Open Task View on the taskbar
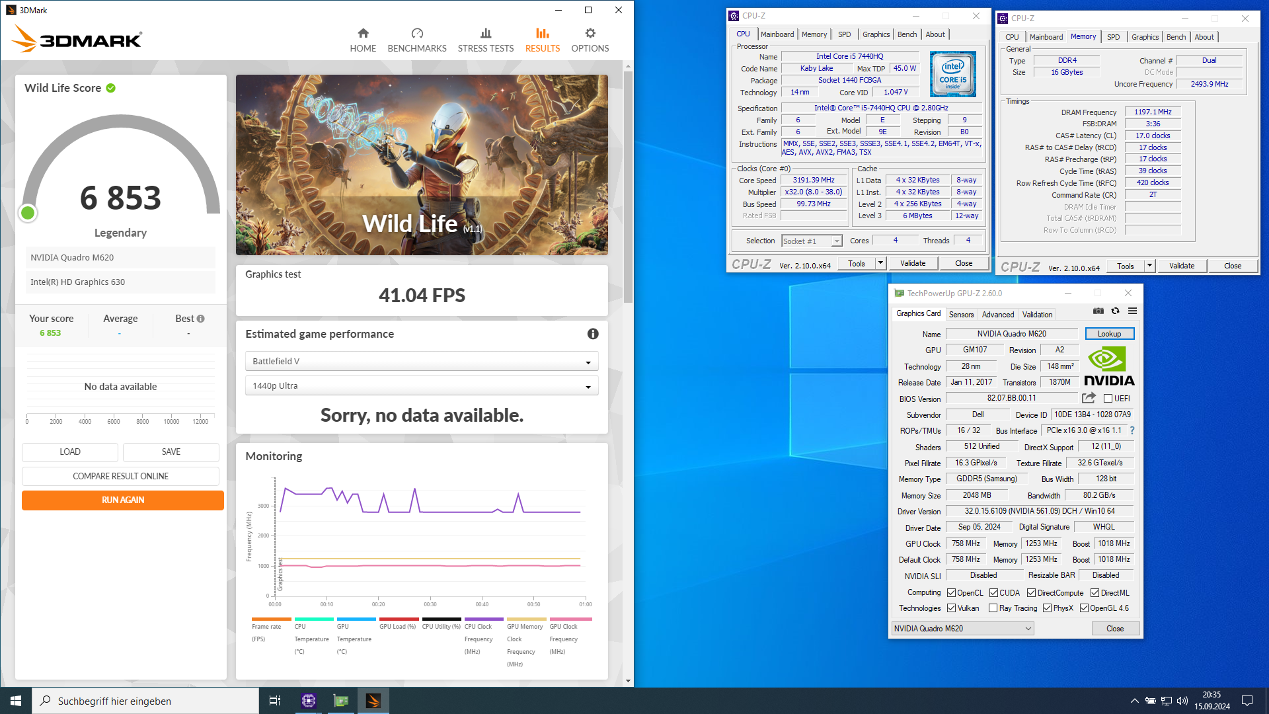The width and height of the screenshot is (1269, 714). point(275,701)
